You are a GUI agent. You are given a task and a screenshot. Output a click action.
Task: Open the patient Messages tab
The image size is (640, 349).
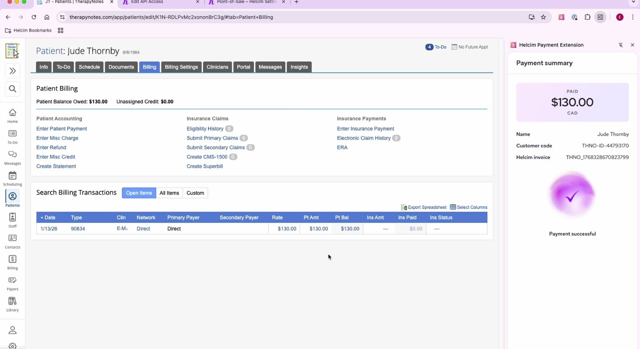click(270, 67)
